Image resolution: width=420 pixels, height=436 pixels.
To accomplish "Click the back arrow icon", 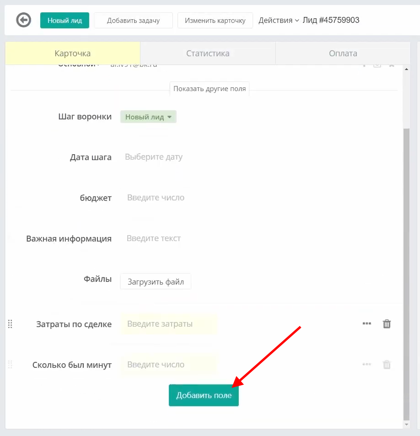I will click(23, 20).
